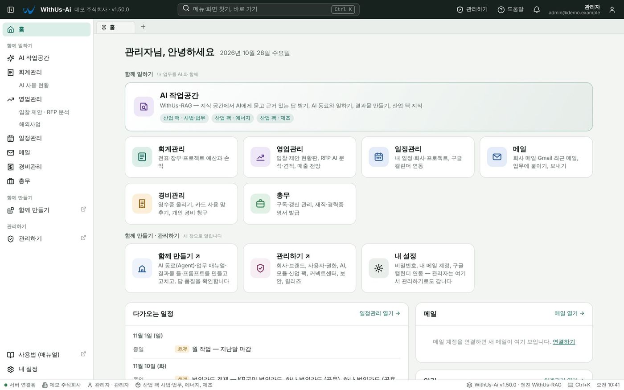This screenshot has width=624, height=390.
Task: Click 서버 연결됨 status indicator
Action: click(20, 385)
